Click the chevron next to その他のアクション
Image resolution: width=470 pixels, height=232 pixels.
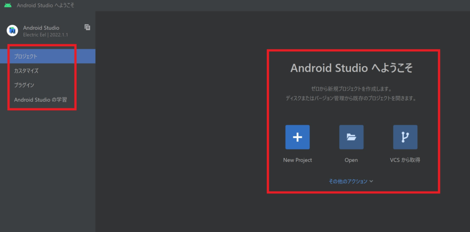coord(371,181)
